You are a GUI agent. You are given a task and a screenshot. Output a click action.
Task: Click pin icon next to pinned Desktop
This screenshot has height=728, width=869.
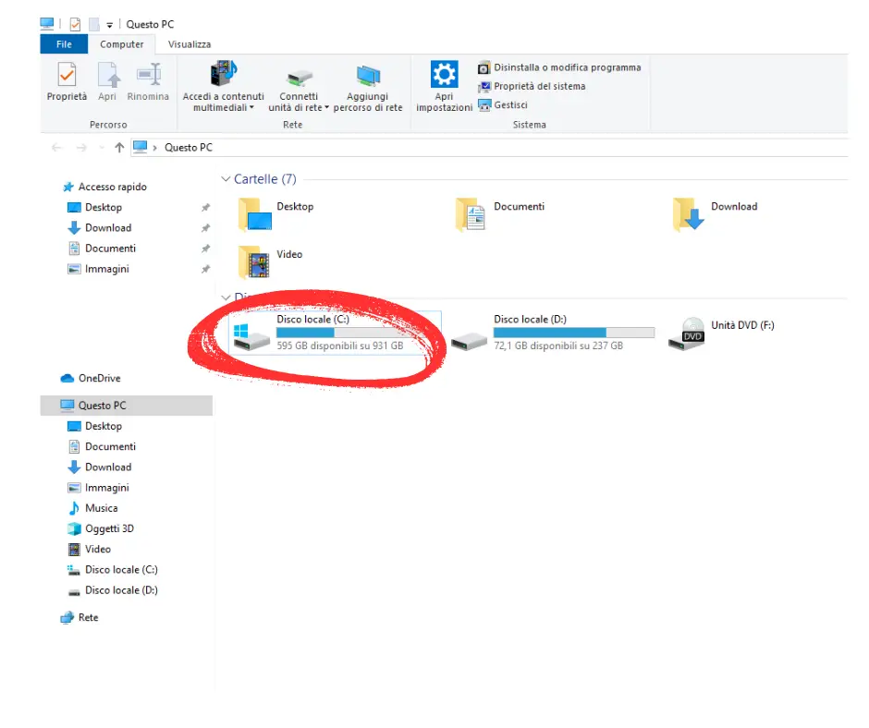(x=205, y=207)
